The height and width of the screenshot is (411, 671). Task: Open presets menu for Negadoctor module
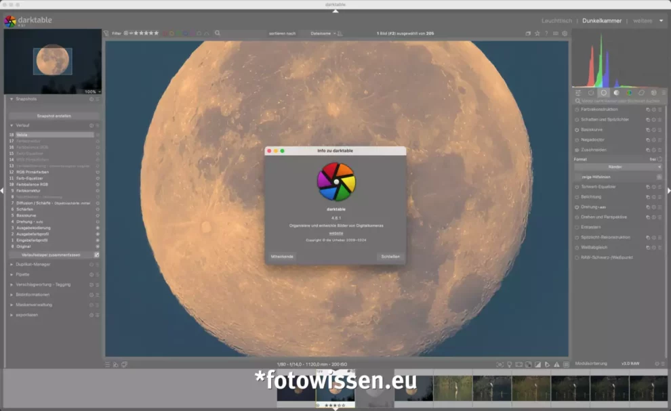coord(659,140)
